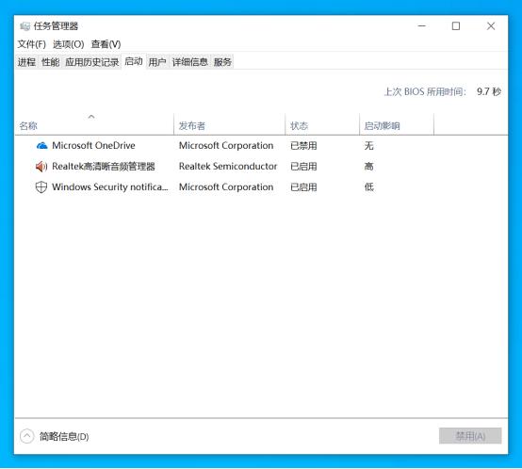The height and width of the screenshot is (469, 522).
Task: Select the Microsoft OneDrive row name
Action: [93, 146]
